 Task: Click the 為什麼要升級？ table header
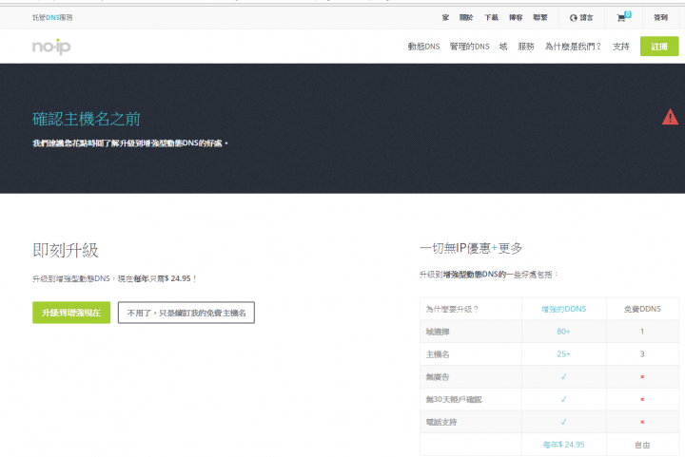(x=452, y=309)
